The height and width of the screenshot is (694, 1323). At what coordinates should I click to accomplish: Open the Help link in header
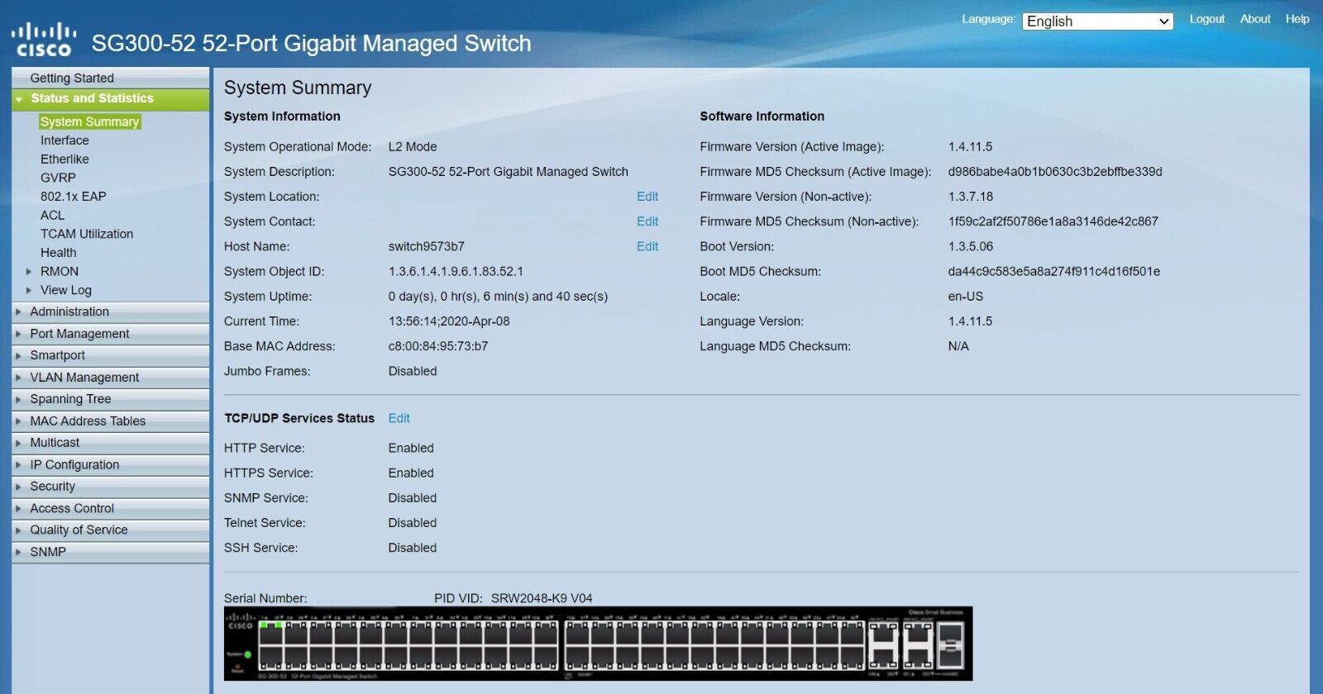(x=1297, y=19)
